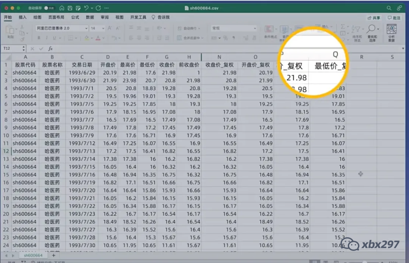
Task: Add a new sheet with plus button
Action: [53, 255]
